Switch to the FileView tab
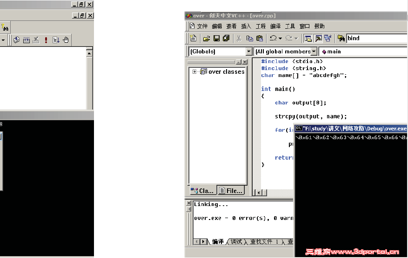The height and width of the screenshot is (258, 408). 231,191
